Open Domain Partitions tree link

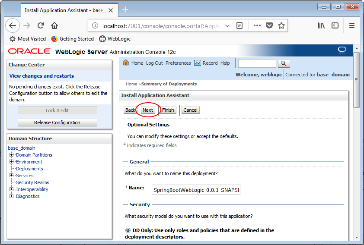tap(34, 155)
